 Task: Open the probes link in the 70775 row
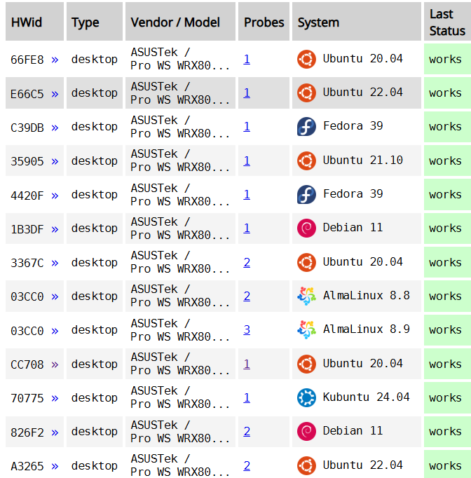coord(247,398)
